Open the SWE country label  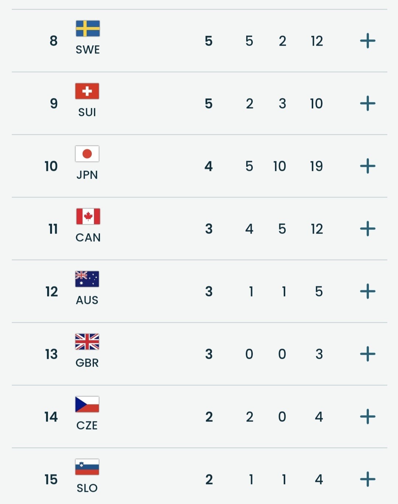click(x=88, y=49)
